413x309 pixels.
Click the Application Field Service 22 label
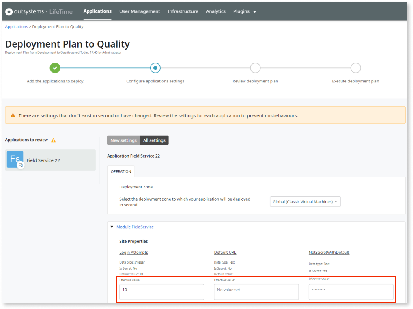click(133, 156)
